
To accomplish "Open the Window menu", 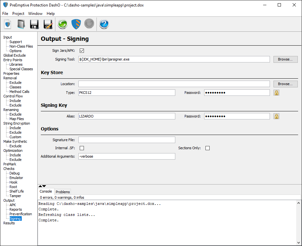I will click(35, 14).
